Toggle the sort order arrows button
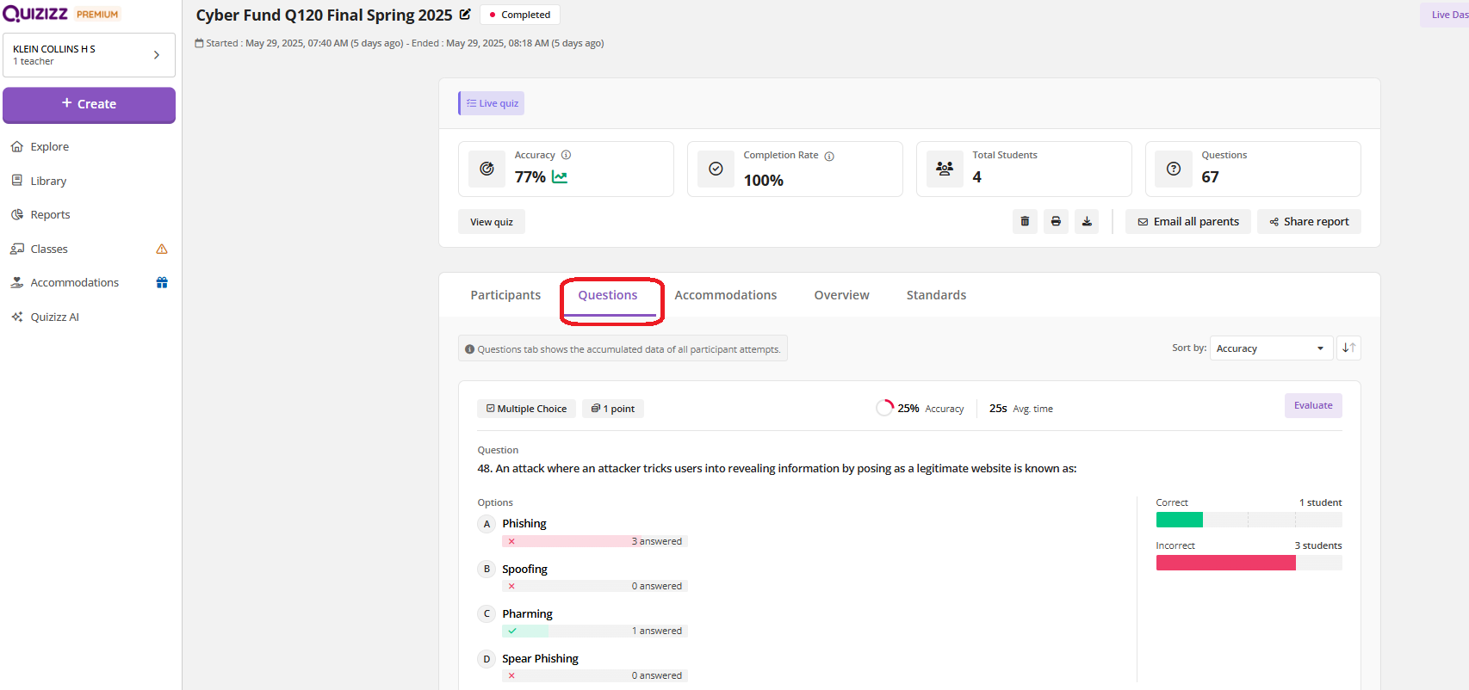The image size is (1469, 690). pos(1348,348)
